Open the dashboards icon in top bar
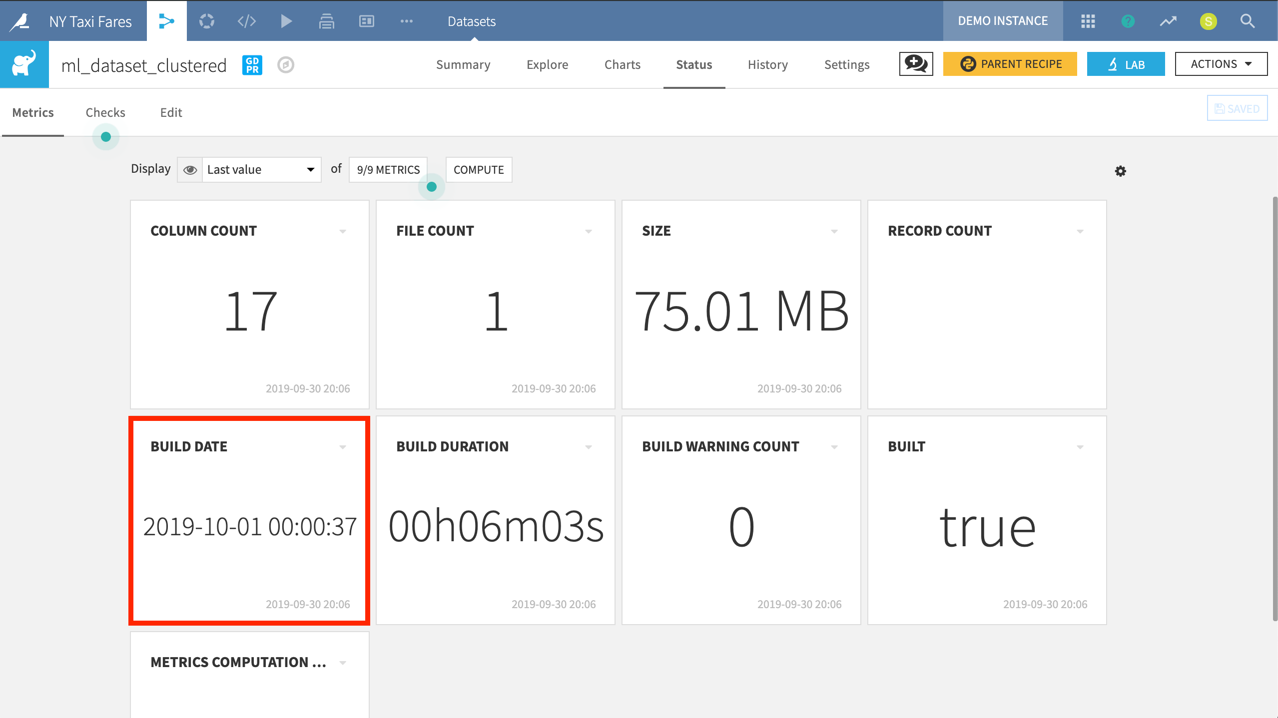 point(366,21)
